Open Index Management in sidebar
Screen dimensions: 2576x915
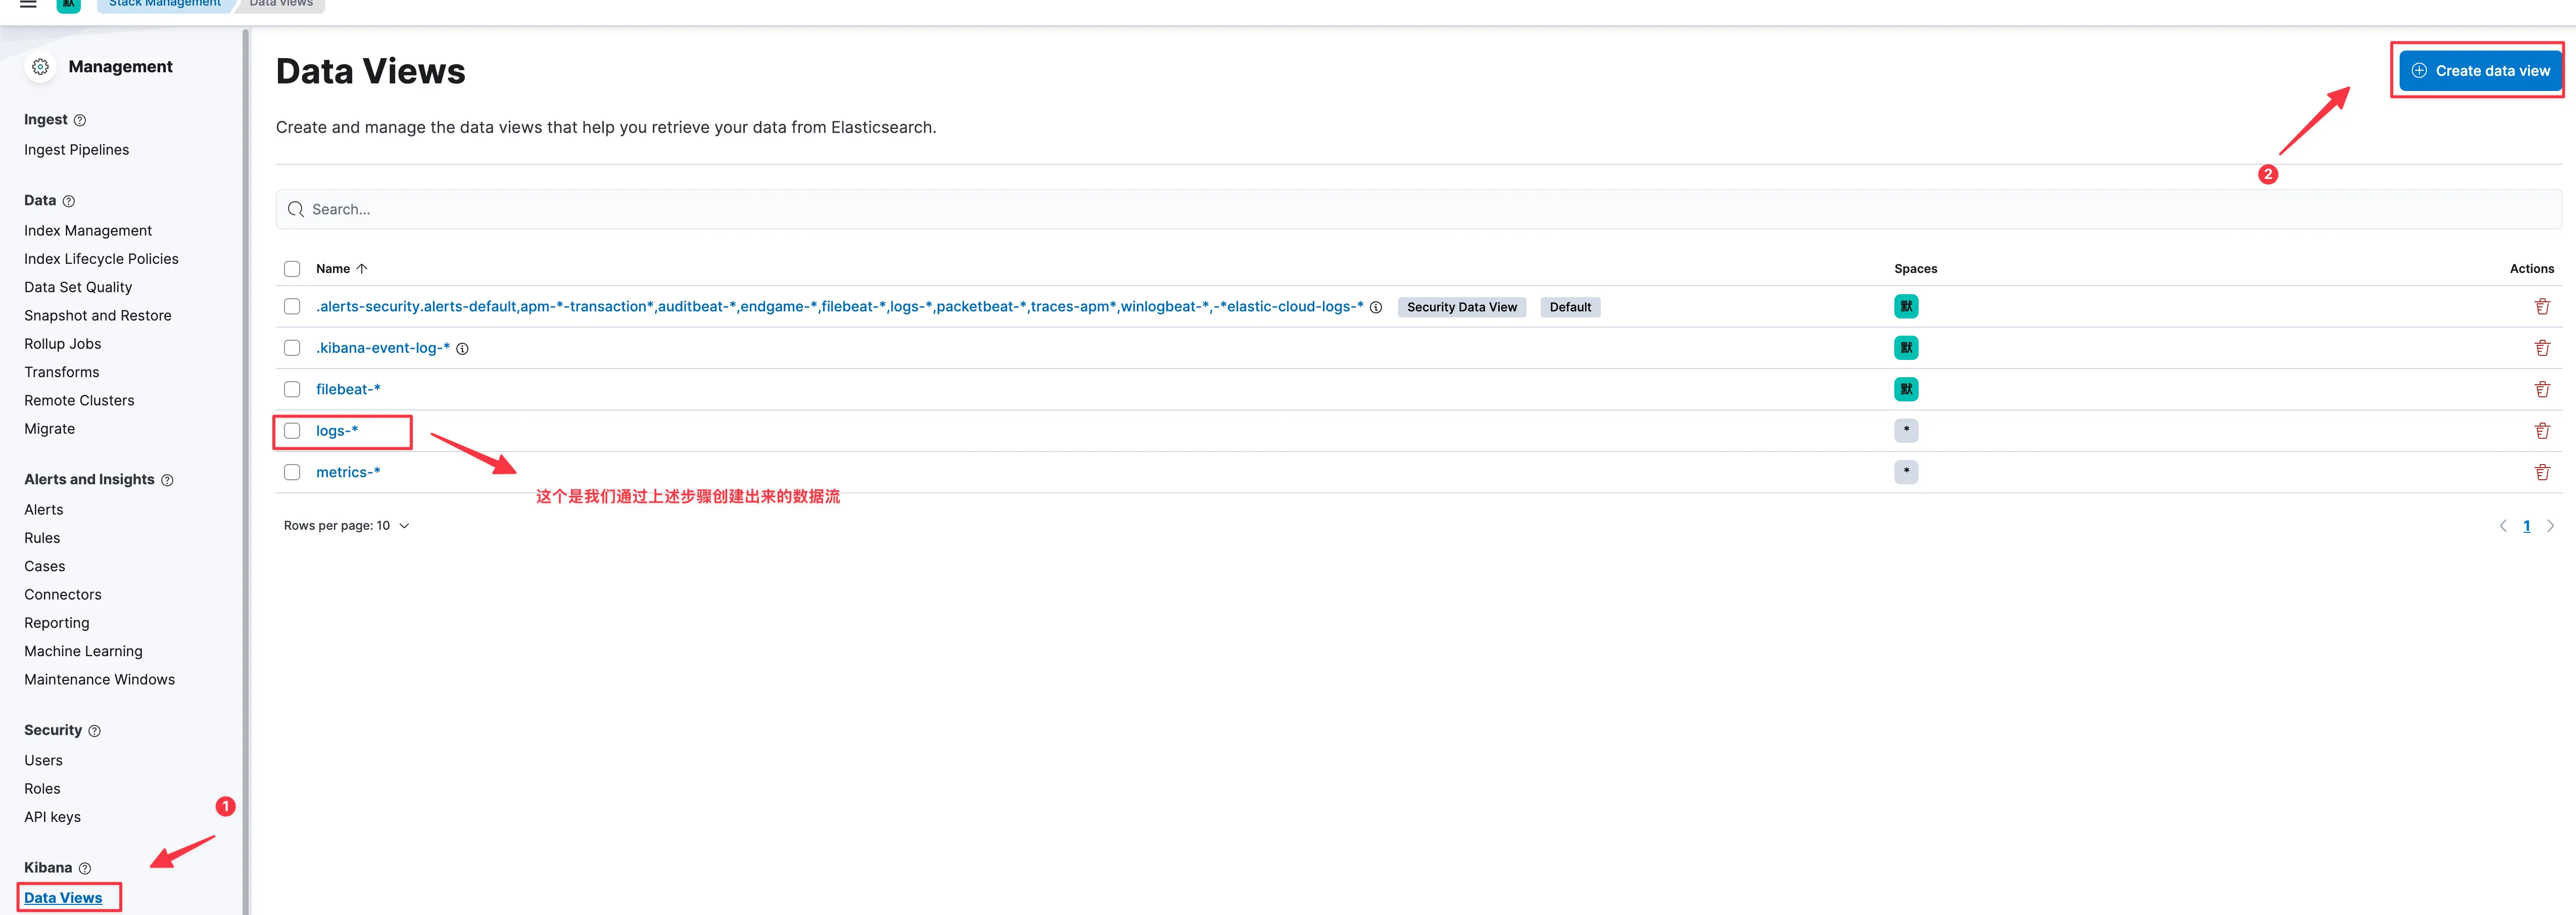pos(88,231)
